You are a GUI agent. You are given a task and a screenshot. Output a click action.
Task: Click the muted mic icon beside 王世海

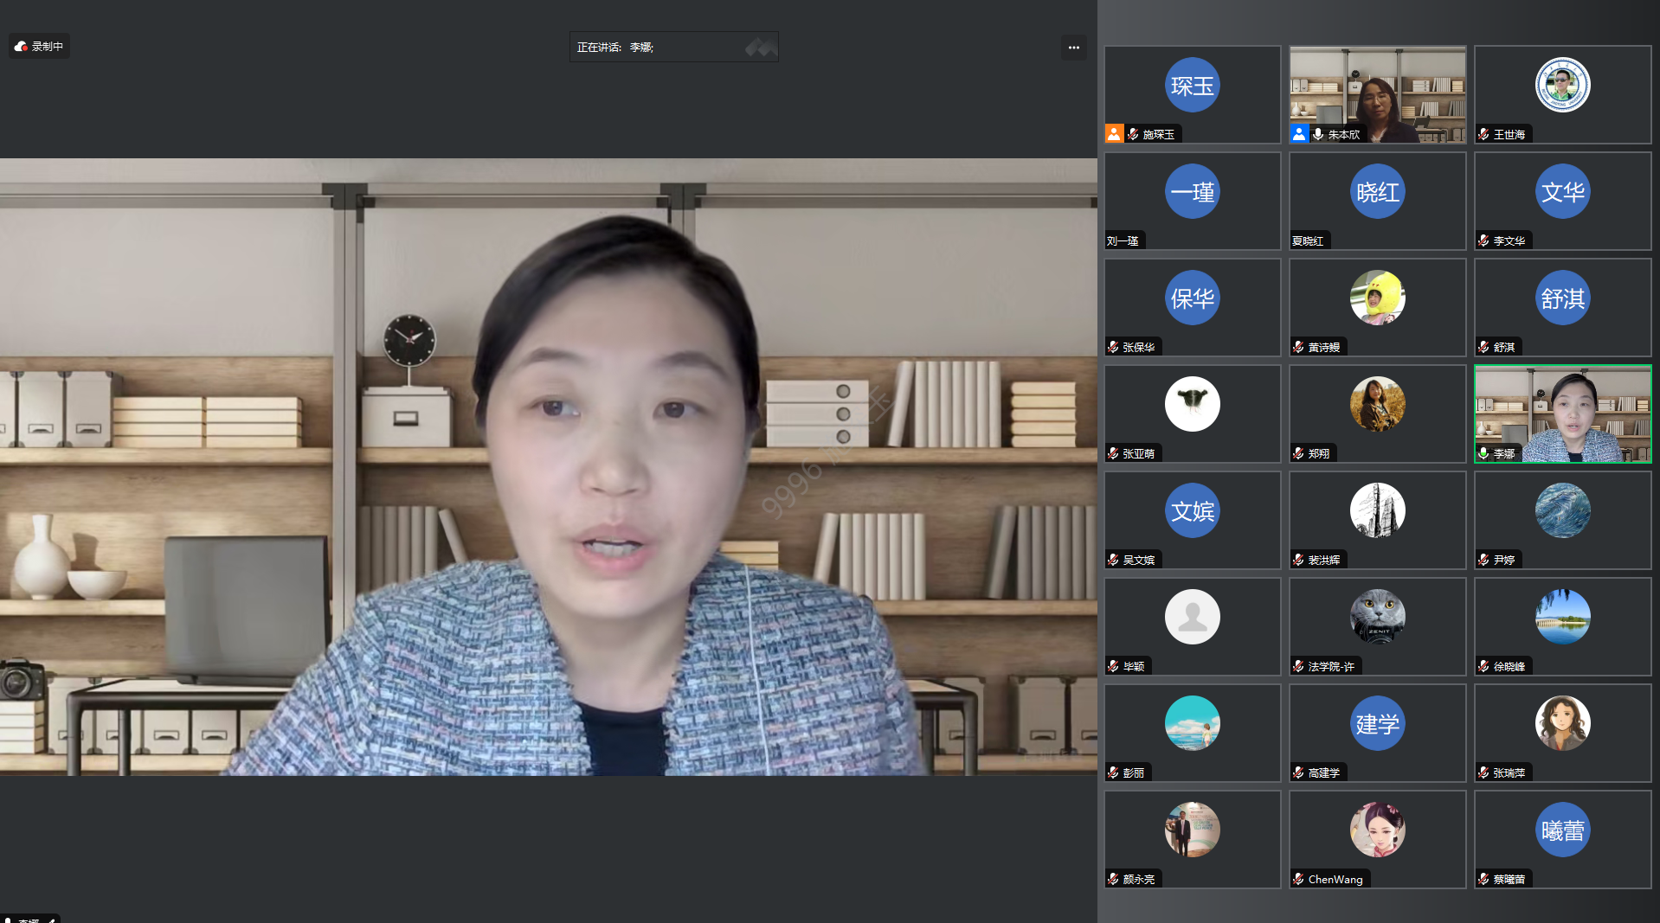[x=1484, y=134]
